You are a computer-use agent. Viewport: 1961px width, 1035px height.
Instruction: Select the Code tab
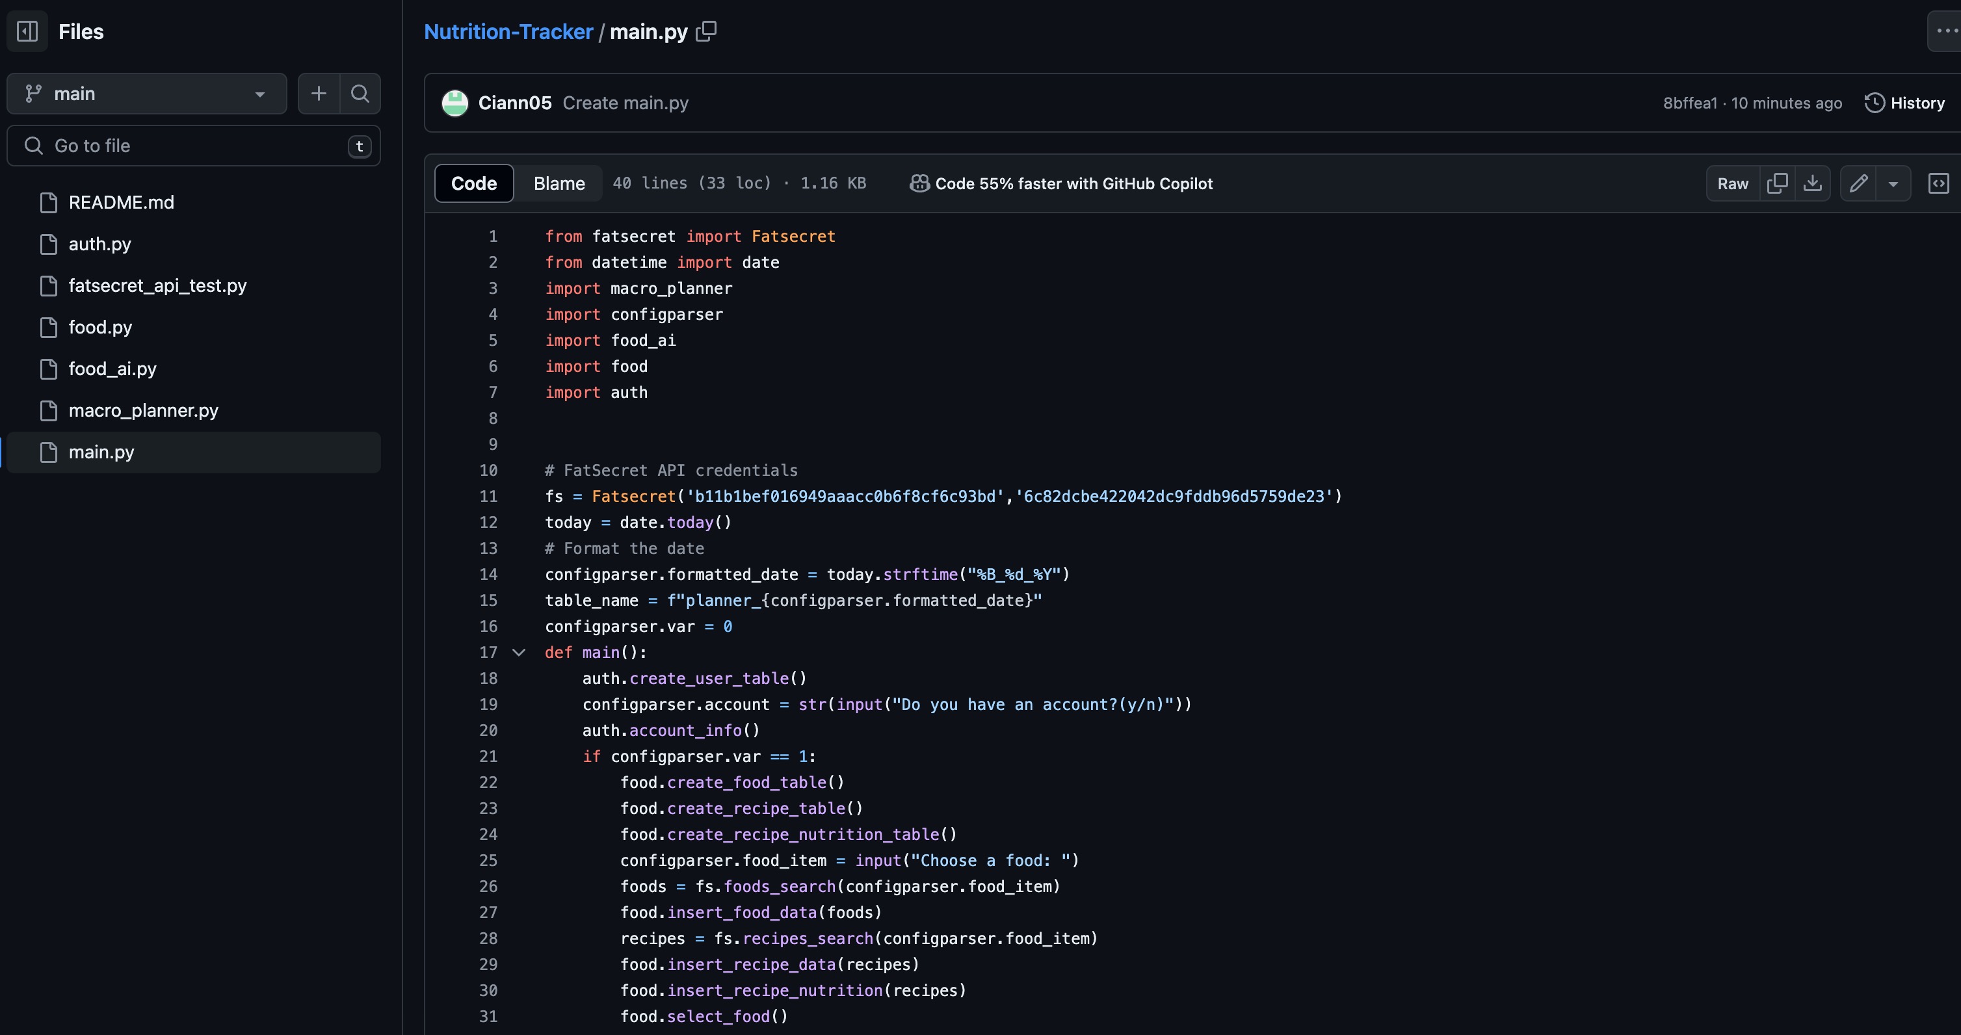(x=473, y=183)
